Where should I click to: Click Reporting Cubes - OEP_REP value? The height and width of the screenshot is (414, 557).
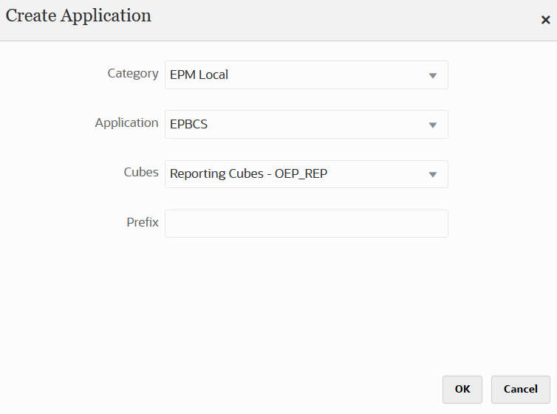point(248,175)
